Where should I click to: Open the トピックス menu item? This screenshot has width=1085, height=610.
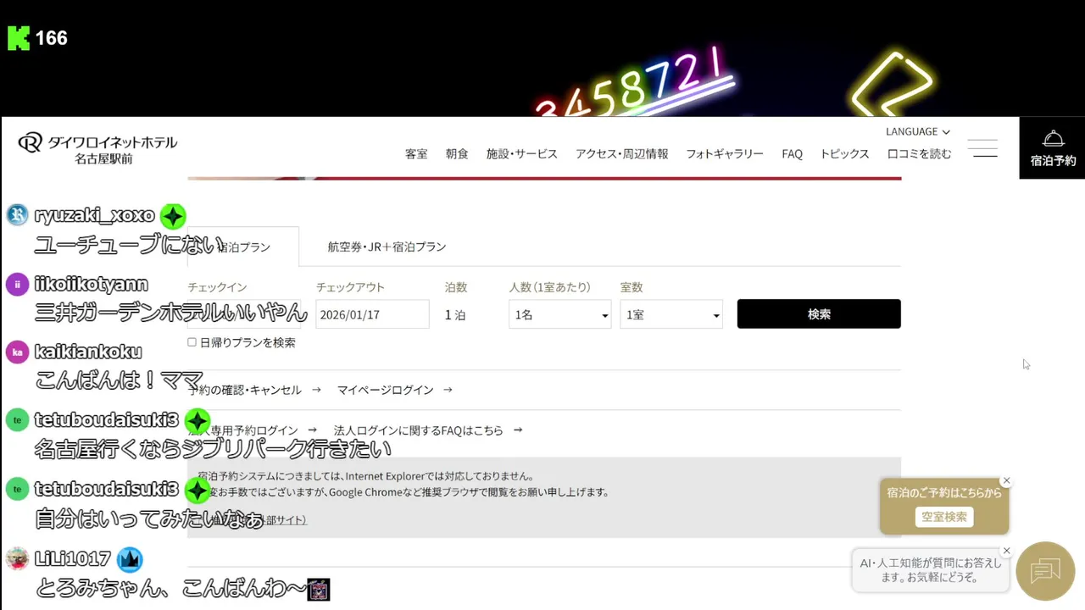[x=844, y=153]
